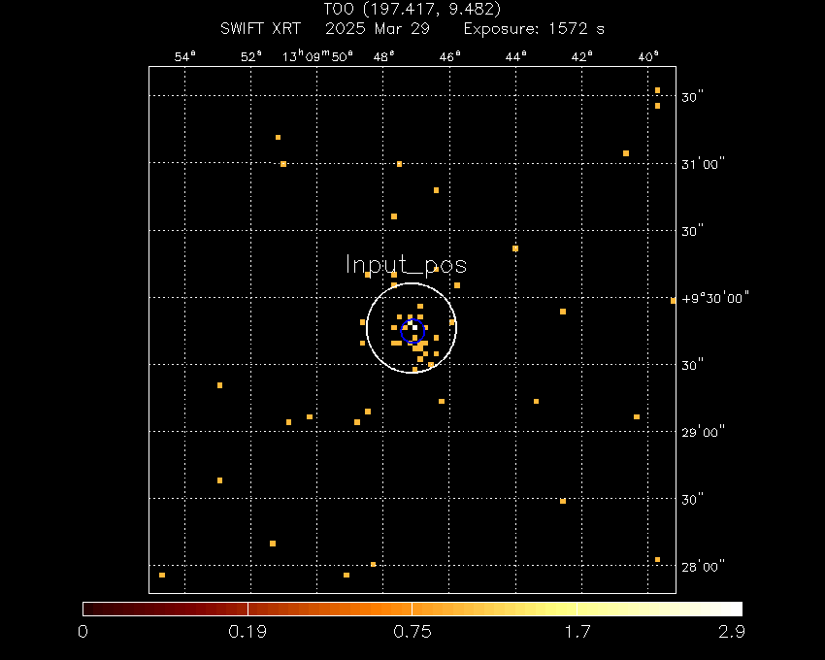
Task: Click the 28'00" gridline label
Action: 701,565
